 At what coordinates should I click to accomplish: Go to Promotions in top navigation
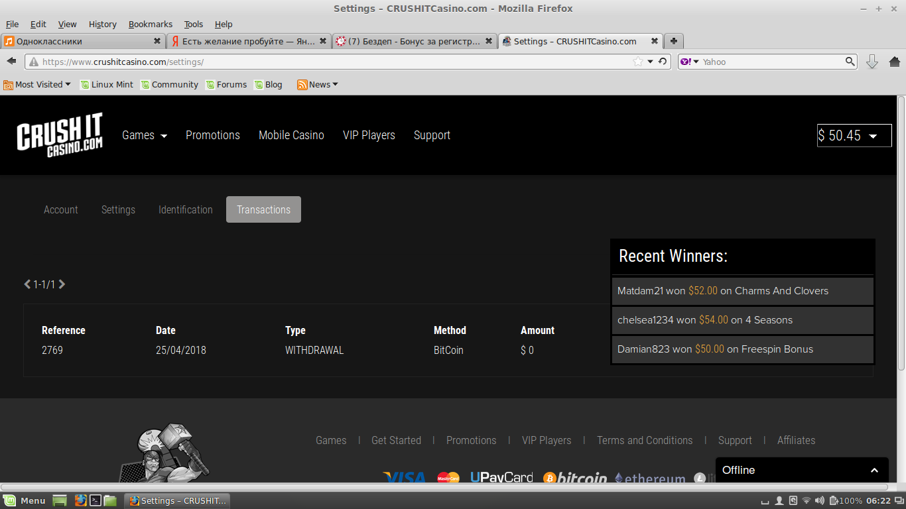point(213,135)
